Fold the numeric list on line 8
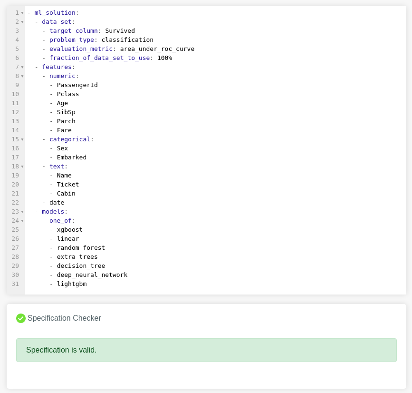 22,76
